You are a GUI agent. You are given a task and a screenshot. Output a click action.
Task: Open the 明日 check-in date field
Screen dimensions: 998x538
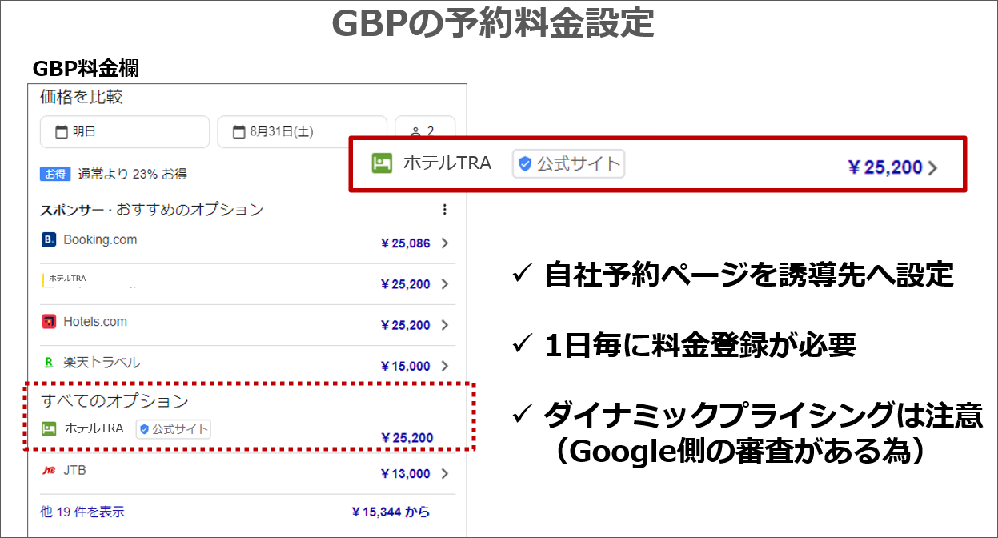coord(125,132)
